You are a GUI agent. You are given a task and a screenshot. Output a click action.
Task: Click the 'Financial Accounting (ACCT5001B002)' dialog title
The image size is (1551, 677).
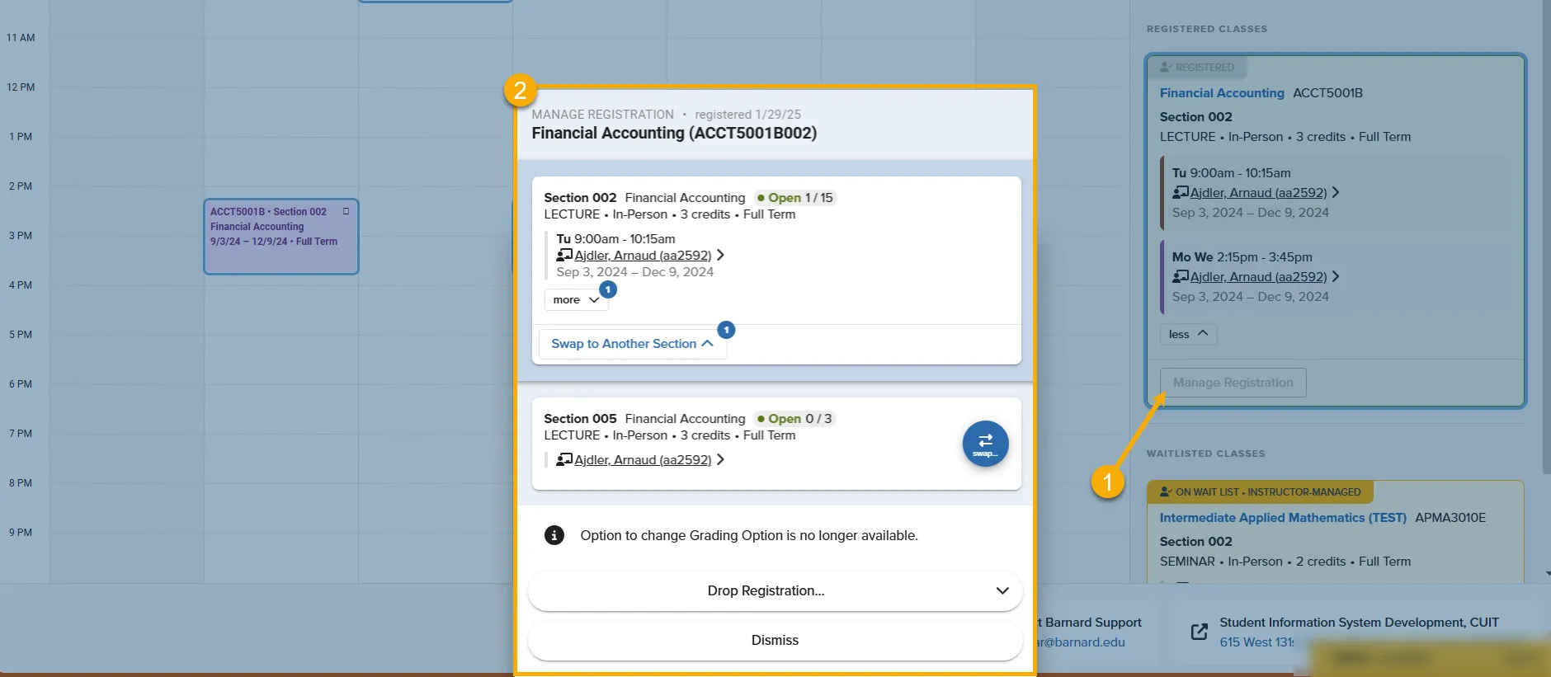pyautogui.click(x=674, y=133)
